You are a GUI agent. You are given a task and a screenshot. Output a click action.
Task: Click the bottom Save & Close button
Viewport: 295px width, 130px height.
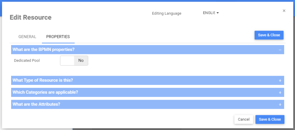click(x=270, y=119)
